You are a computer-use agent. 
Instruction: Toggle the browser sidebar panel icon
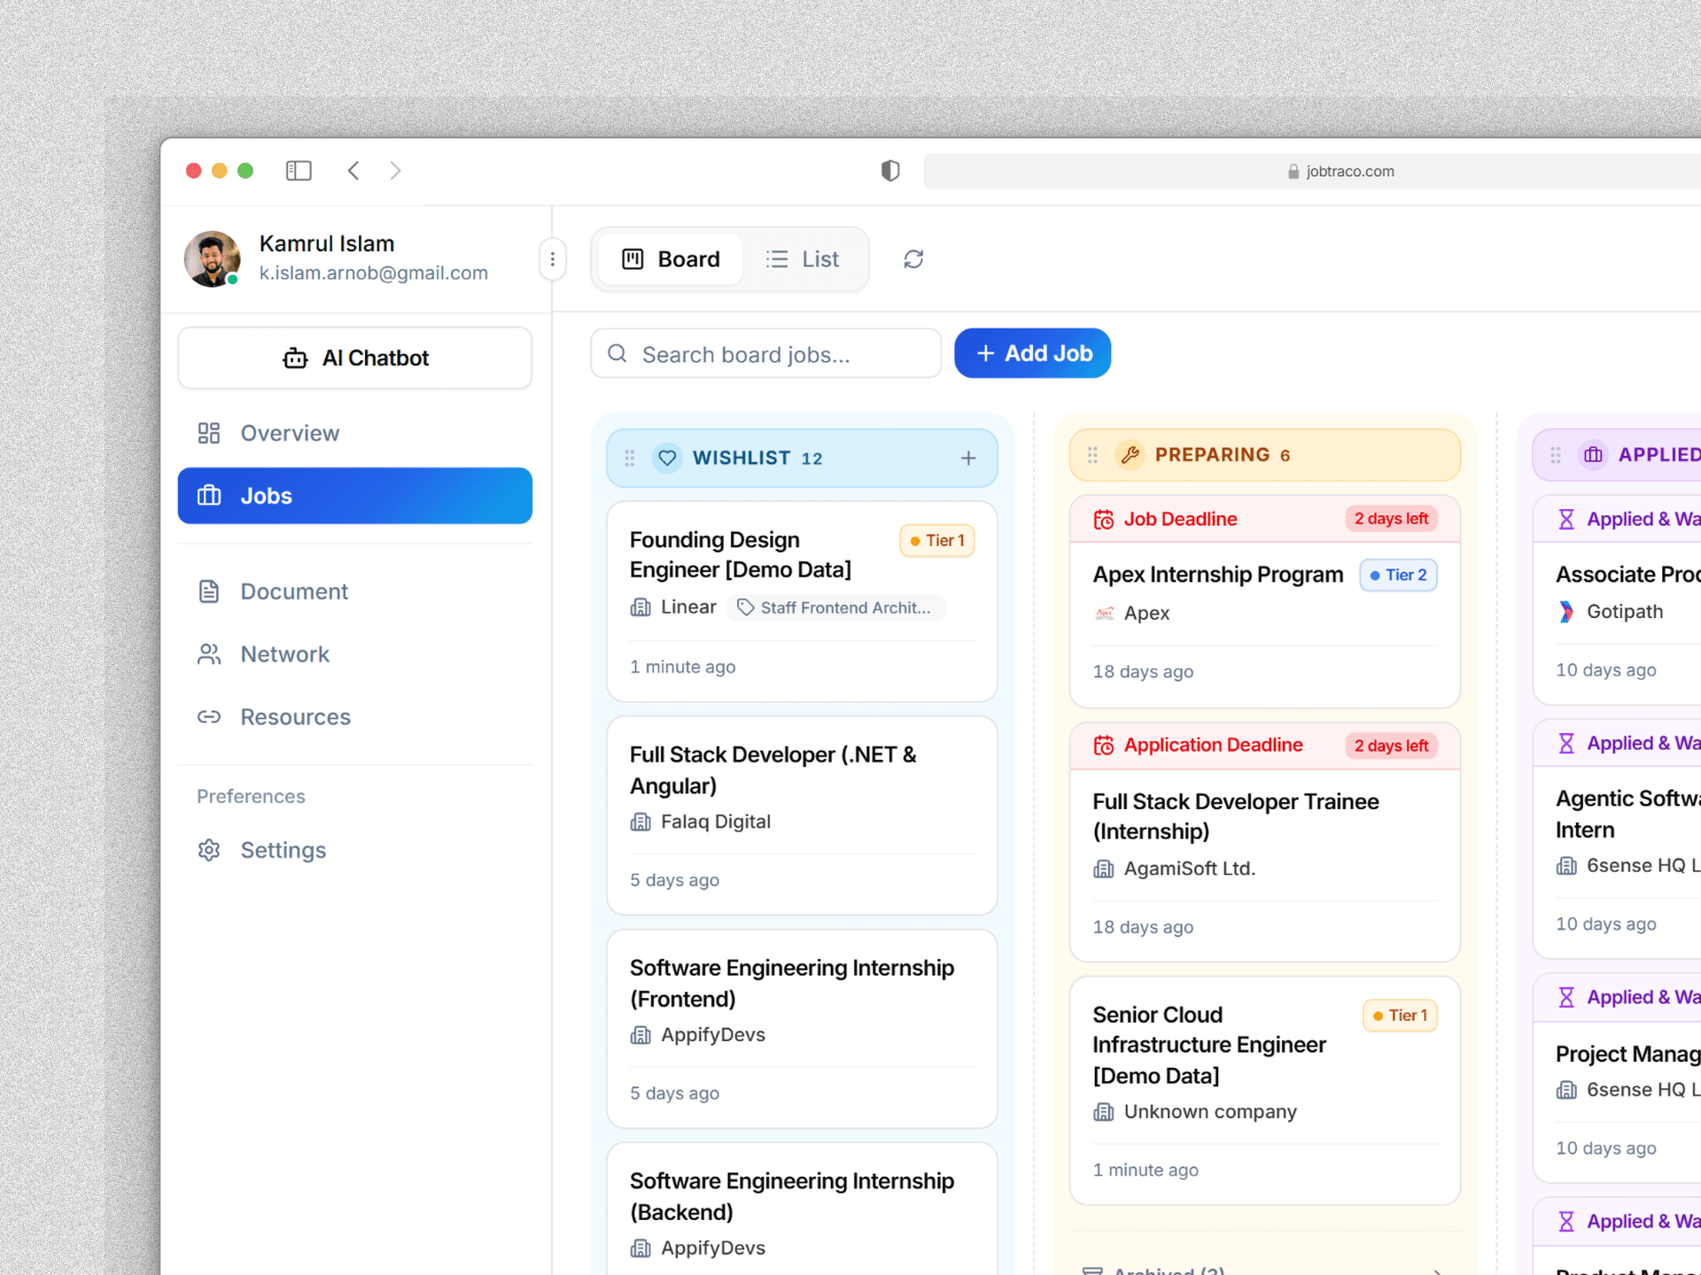[x=299, y=171]
